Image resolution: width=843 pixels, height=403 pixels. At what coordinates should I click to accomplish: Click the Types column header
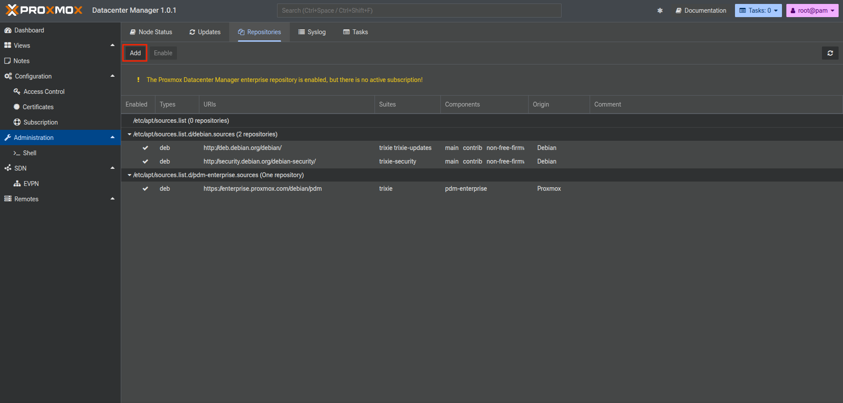(x=177, y=104)
